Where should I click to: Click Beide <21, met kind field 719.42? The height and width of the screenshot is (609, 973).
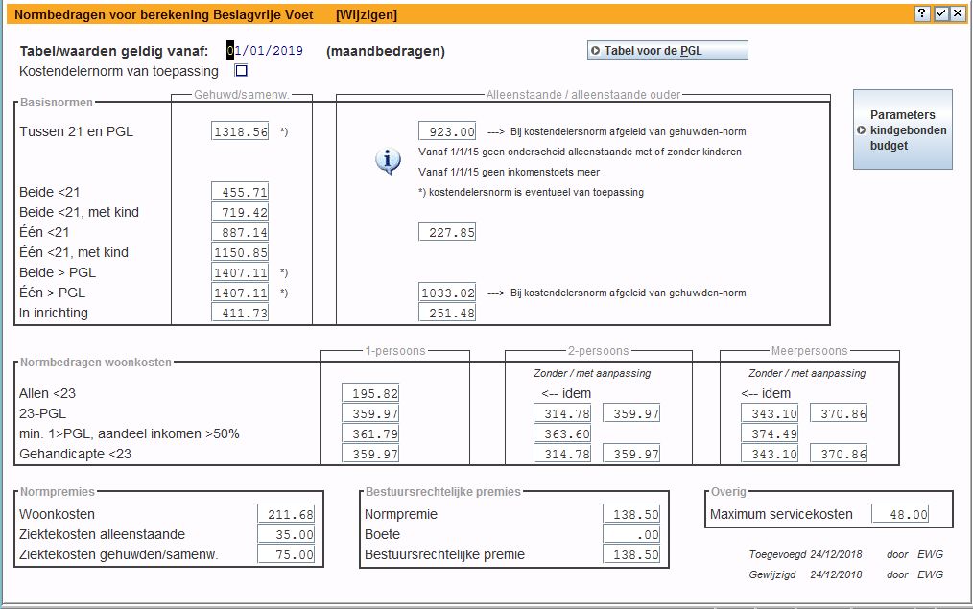[240, 212]
